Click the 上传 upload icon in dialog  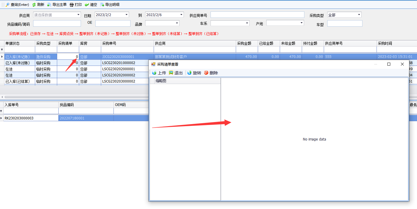point(154,73)
